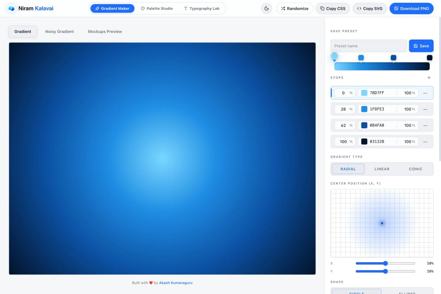Open the Akash Kumaraguru link
This screenshot has width=441, height=294.
[x=176, y=283]
